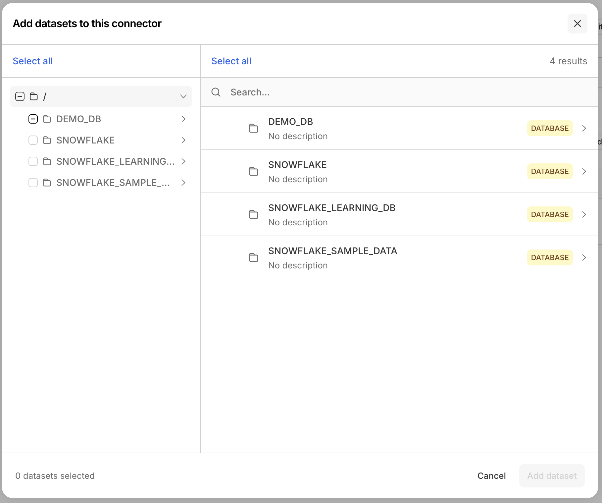Screen dimensions: 602x503
Task: Open SNOWFLAKE_SAMPLE_DATA result via right chevron
Action: pyautogui.click(x=584, y=257)
